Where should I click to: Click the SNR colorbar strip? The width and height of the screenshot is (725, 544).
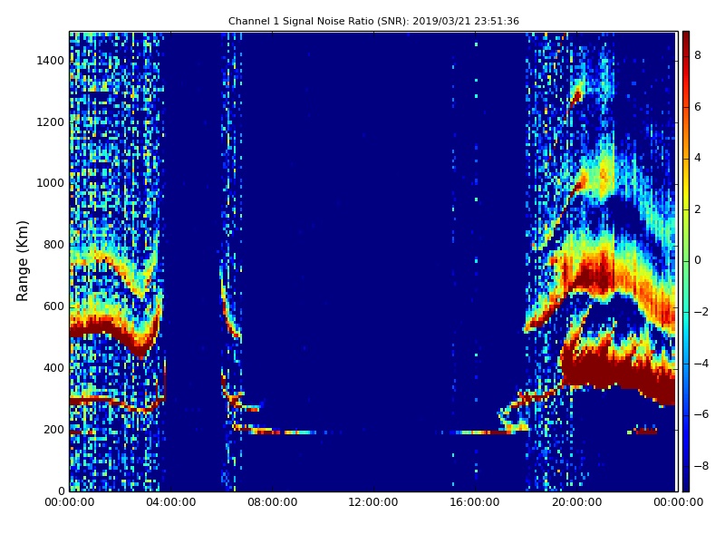686,261
